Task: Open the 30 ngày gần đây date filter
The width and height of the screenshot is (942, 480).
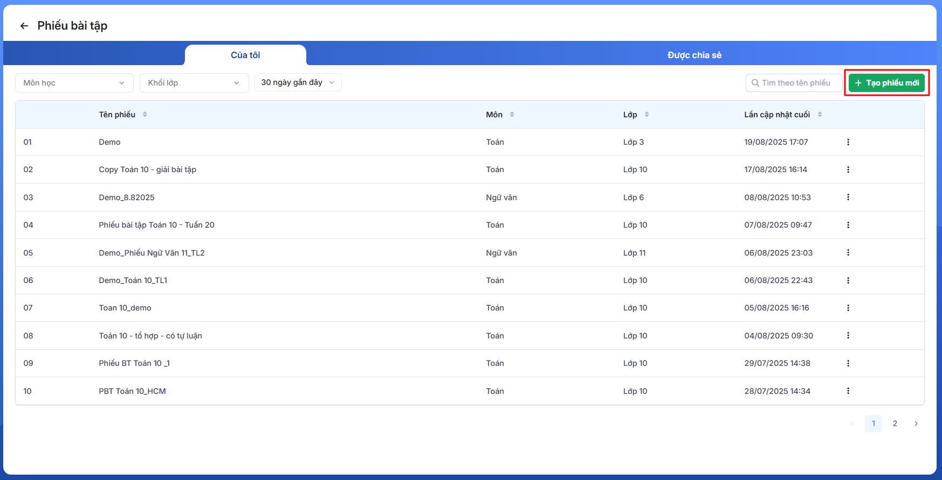Action: tap(298, 82)
